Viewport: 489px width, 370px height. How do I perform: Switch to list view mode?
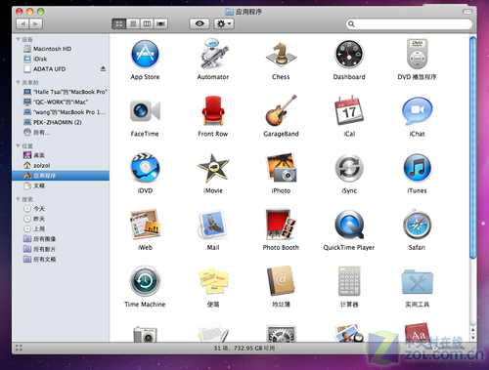pyautogui.click(x=133, y=23)
